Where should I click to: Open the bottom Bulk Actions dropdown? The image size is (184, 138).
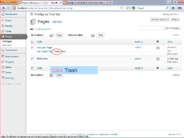(x=41, y=75)
